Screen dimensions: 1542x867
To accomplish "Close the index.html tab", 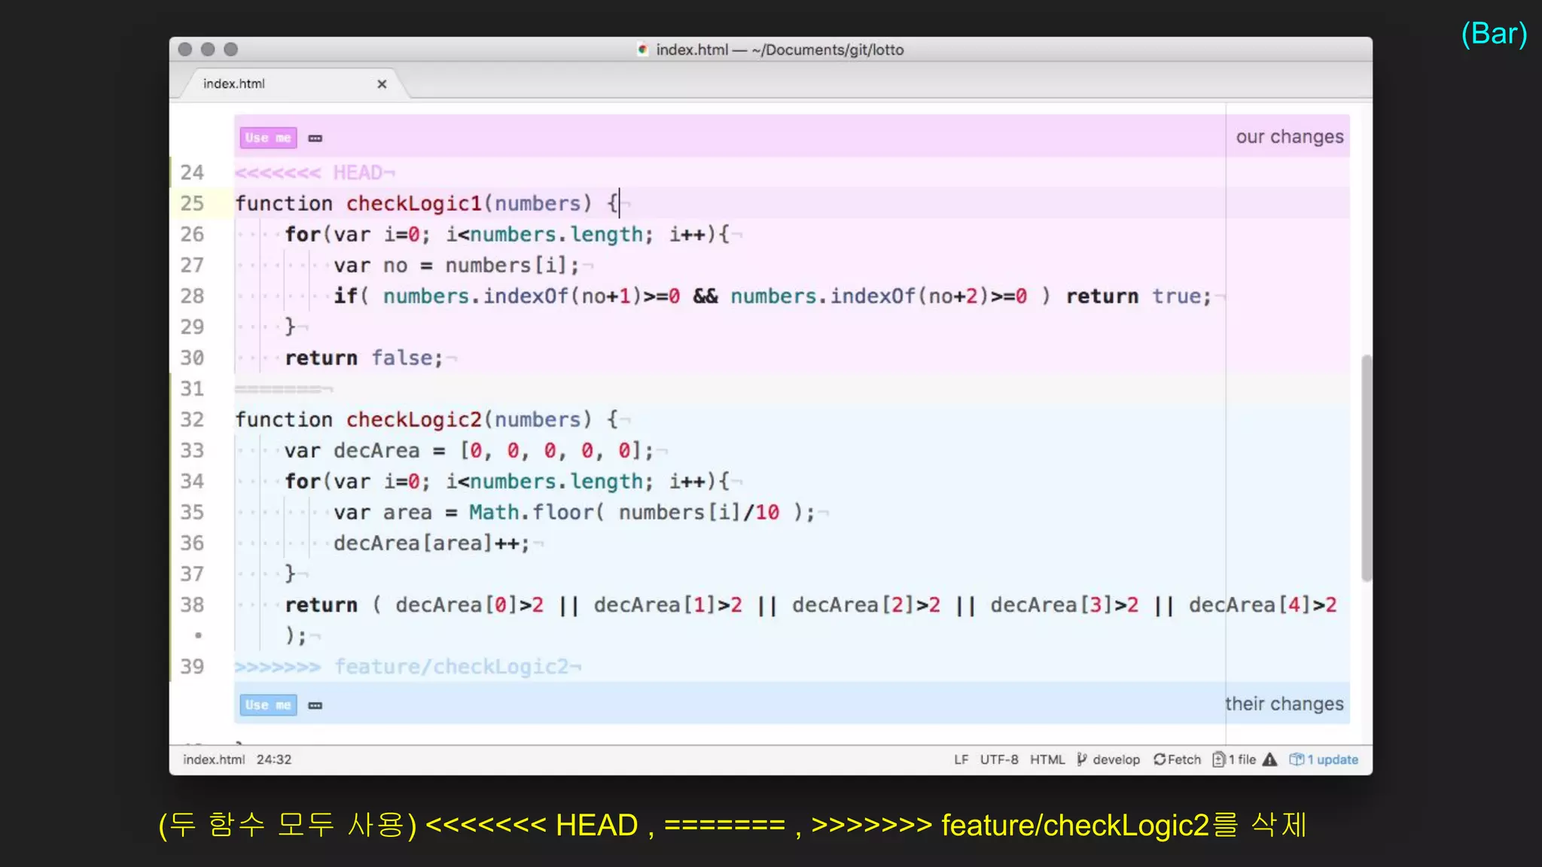I will (x=382, y=84).
